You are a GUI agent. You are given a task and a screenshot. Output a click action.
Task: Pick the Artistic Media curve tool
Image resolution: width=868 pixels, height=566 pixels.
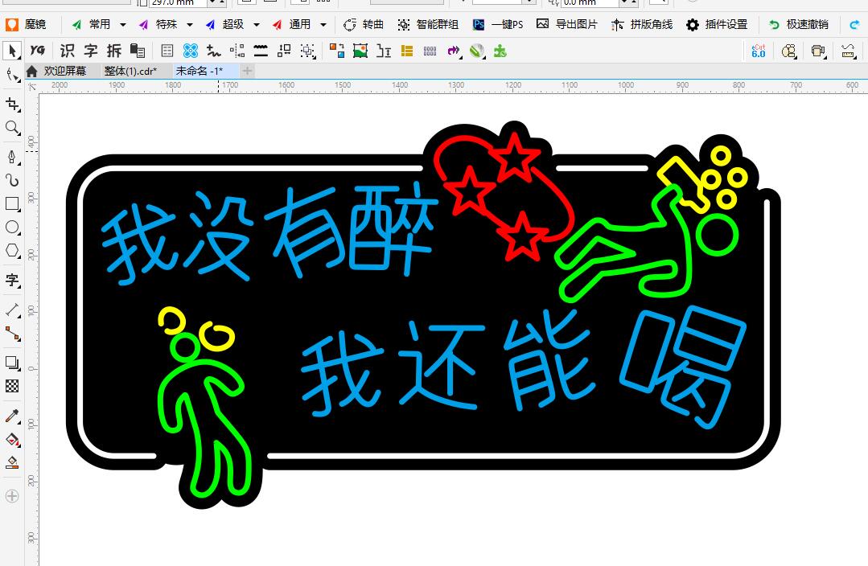11,180
